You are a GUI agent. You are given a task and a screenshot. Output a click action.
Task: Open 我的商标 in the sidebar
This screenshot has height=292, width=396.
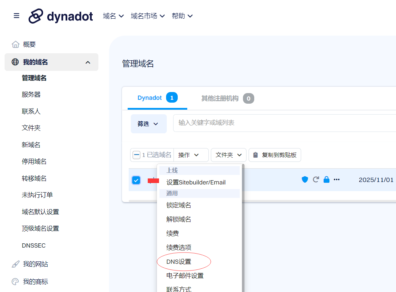[36, 282]
